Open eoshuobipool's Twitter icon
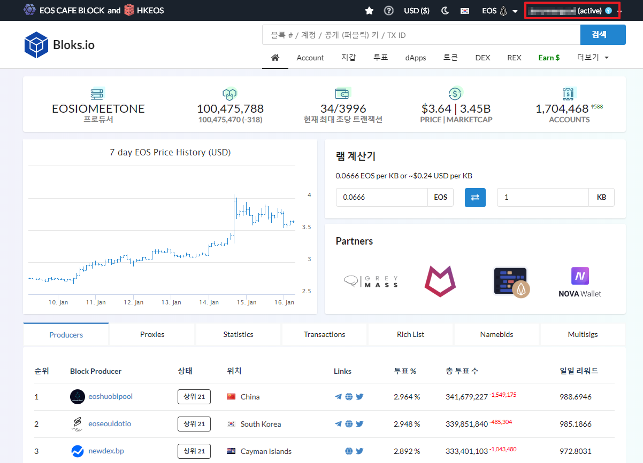Viewport: 643px width, 463px height. click(x=359, y=396)
